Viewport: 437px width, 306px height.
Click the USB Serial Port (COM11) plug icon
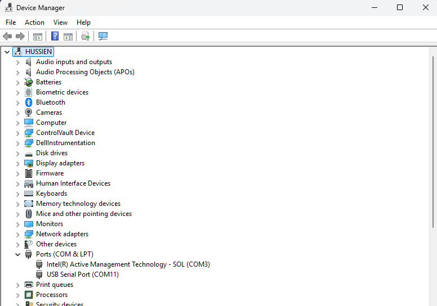[39, 274]
